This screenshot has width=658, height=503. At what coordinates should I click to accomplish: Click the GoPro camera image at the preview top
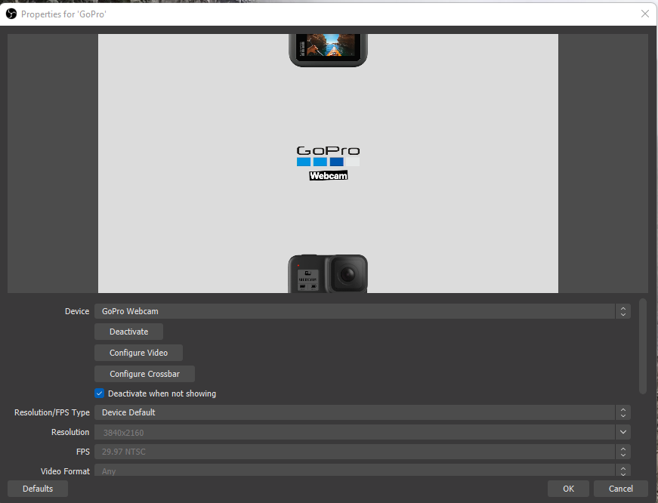click(x=328, y=49)
